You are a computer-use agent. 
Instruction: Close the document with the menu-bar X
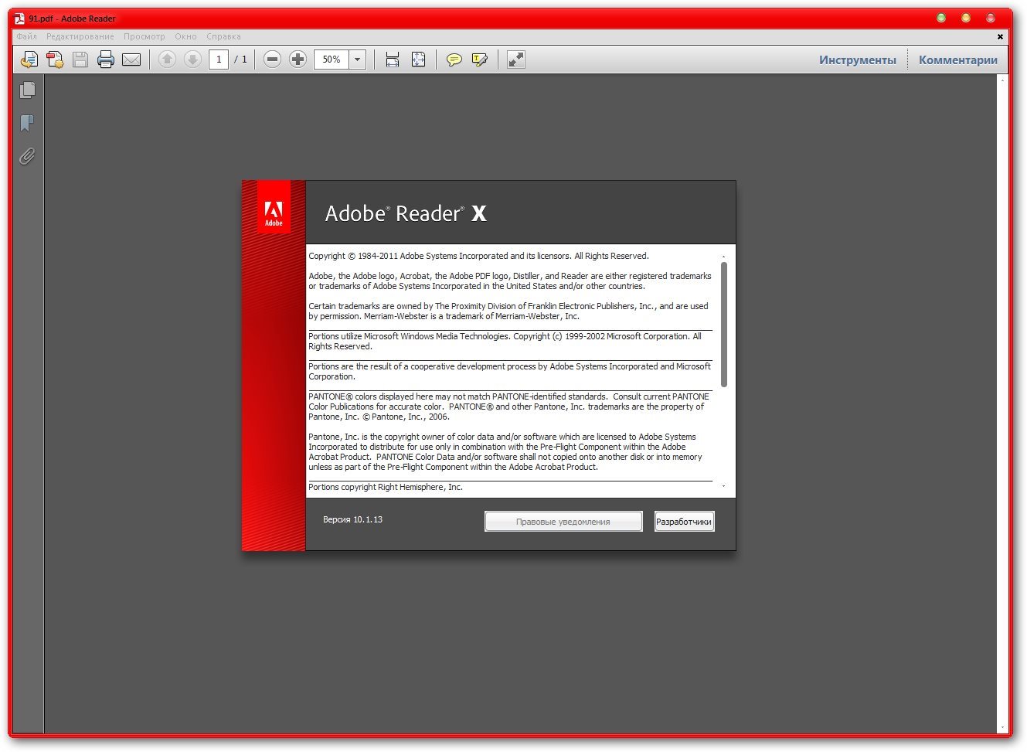pyautogui.click(x=1000, y=36)
